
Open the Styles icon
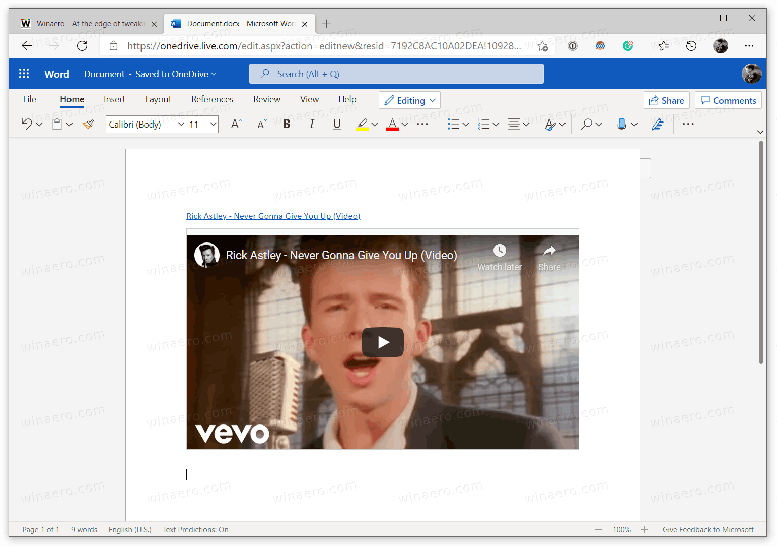pos(550,124)
